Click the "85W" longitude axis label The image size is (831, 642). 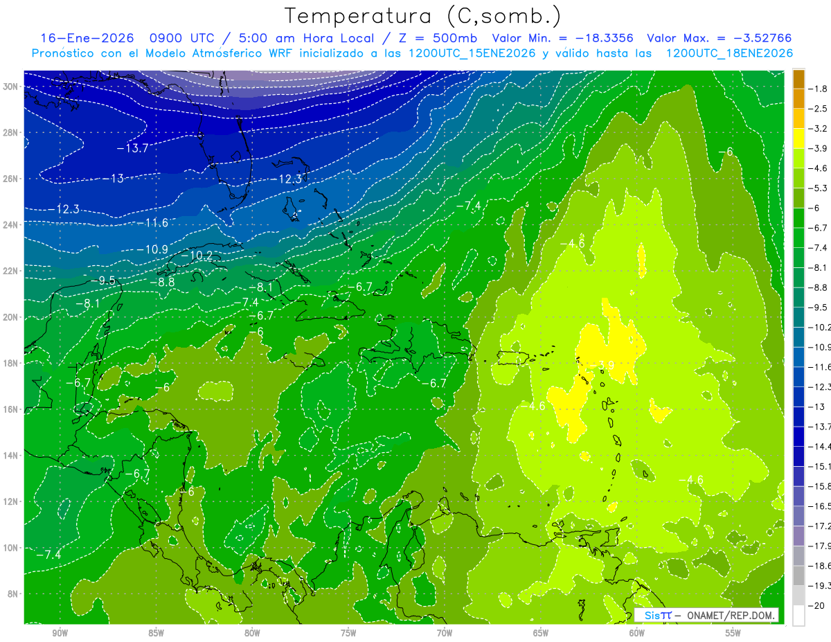click(156, 633)
